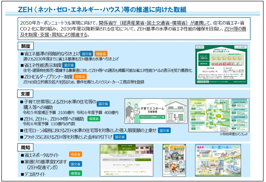Open the 2023年のZEH補助金 pamphlet thumbnail

(219, 115)
